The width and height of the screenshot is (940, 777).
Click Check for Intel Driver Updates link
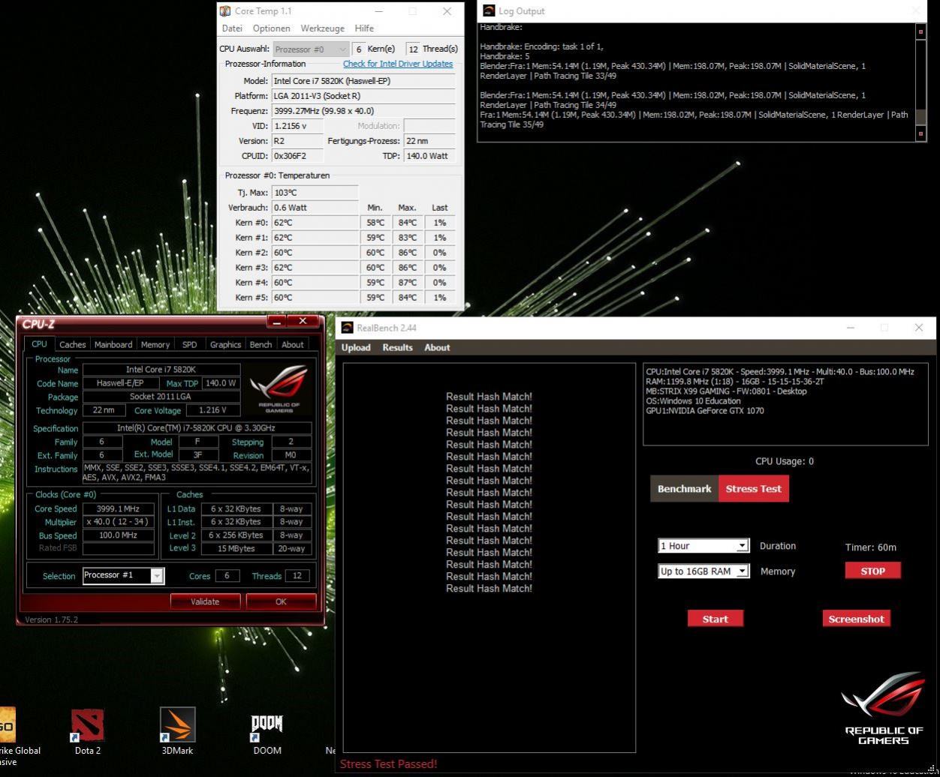[x=398, y=64]
